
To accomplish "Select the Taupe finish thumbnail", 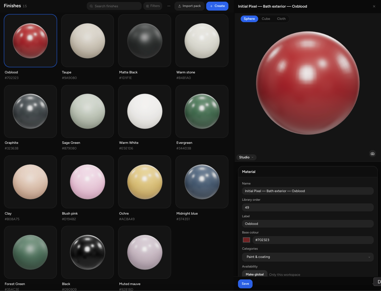I will point(87,41).
